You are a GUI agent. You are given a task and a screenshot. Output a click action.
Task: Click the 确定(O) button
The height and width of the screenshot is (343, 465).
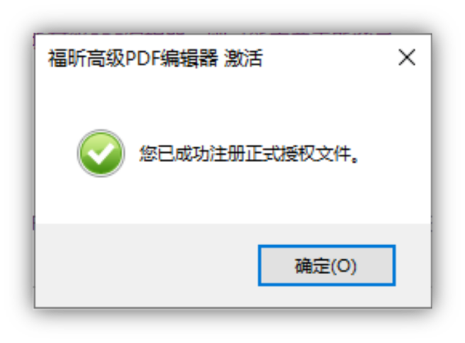coord(327,266)
